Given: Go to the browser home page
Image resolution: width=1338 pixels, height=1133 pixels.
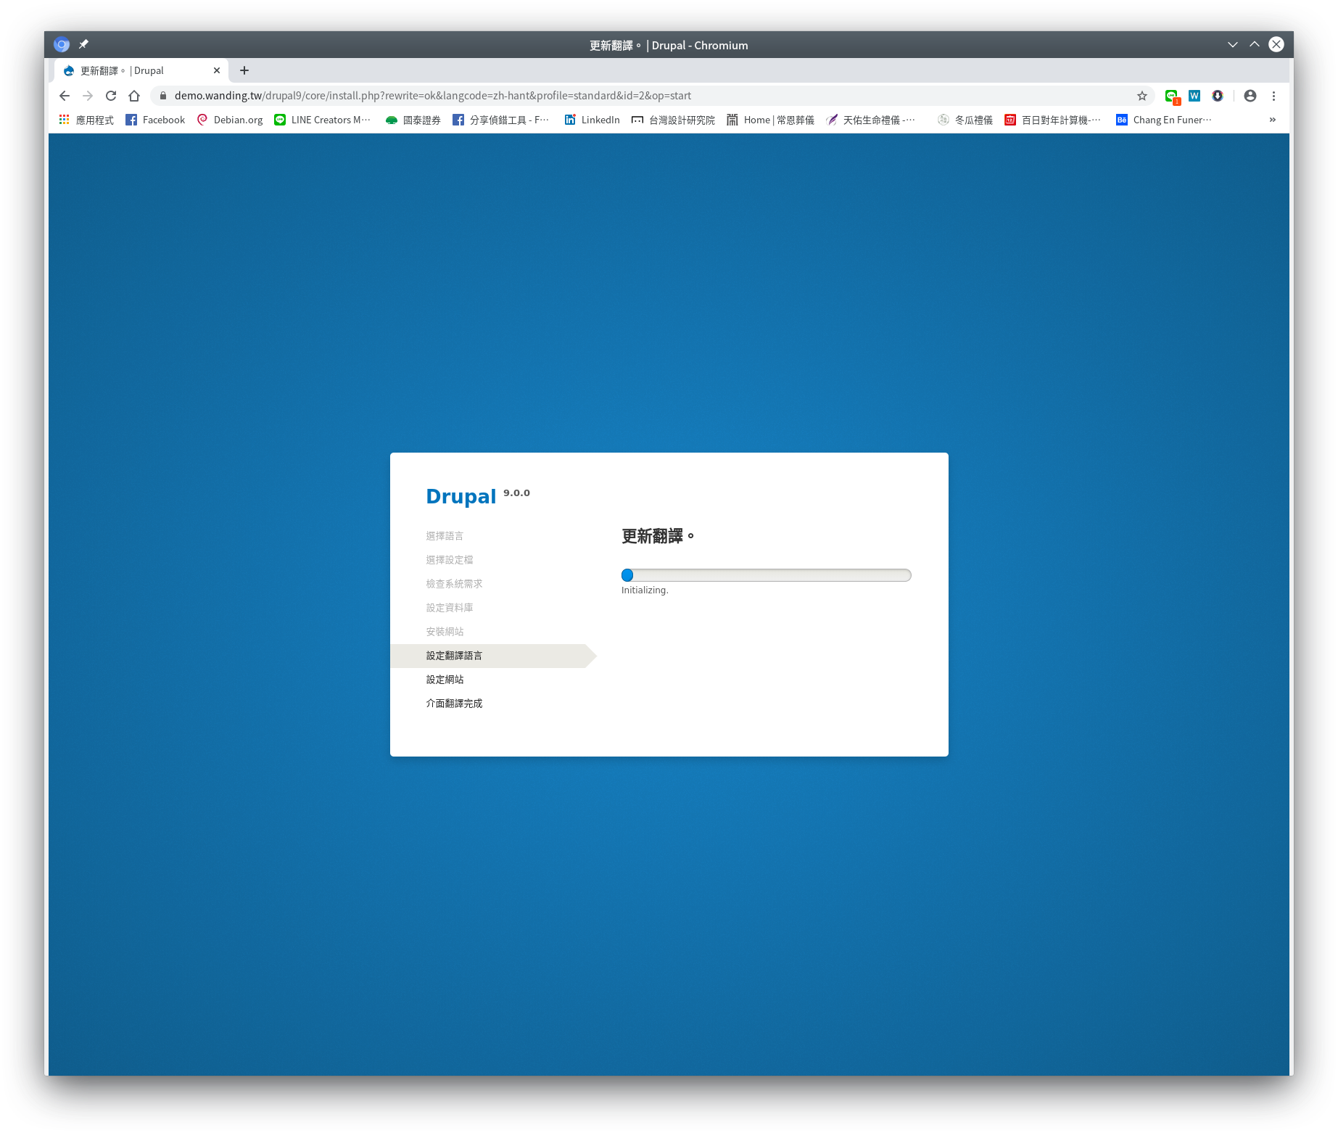Looking at the screenshot, I should pyautogui.click(x=134, y=96).
